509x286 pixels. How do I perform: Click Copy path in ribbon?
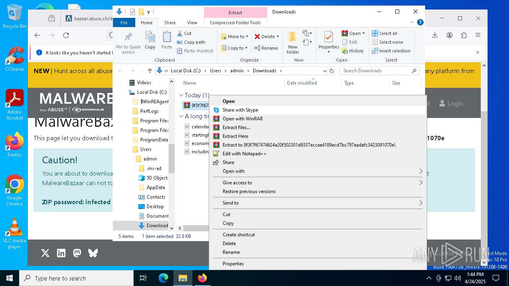(191, 42)
